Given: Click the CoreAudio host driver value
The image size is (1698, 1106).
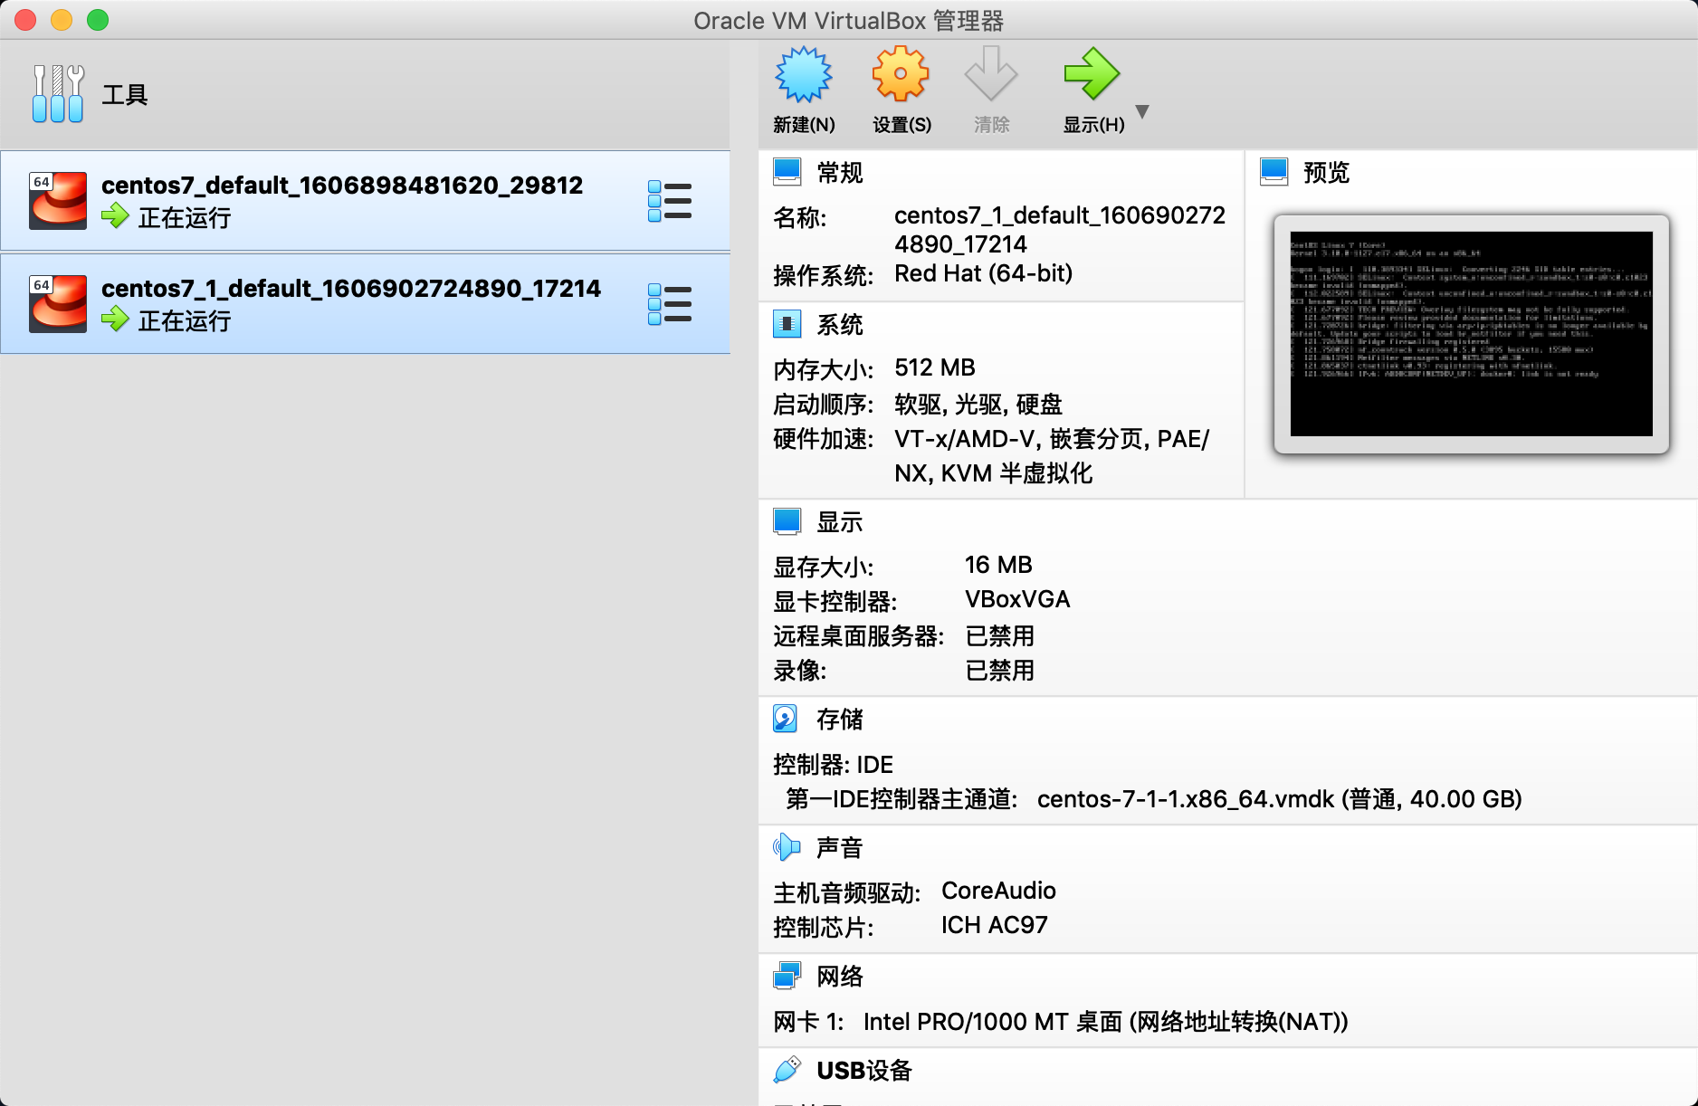Looking at the screenshot, I should coord(998,891).
